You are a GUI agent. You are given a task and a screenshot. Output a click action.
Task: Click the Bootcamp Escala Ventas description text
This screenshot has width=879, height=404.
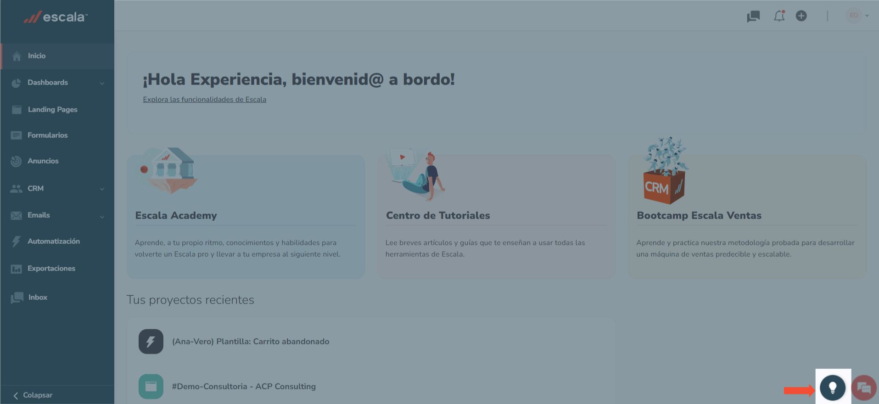pyautogui.click(x=745, y=248)
